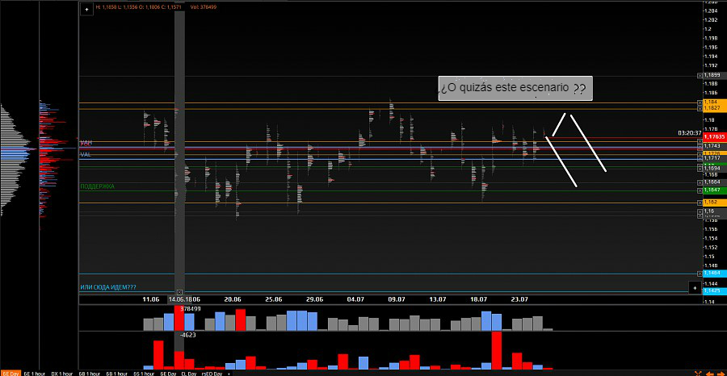The width and height of the screenshot is (727, 376).
Task: Close the highlighted 14.06 bar selection
Action: [x=179, y=291]
